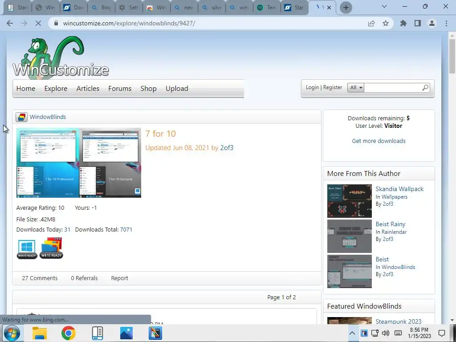Screen dimensions: 456x342
Task: Click the taskbar clock showing 8:56 PM
Action: point(419,333)
